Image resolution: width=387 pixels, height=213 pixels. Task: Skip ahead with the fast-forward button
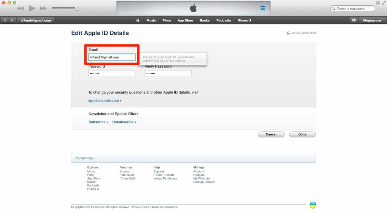click(44, 8)
